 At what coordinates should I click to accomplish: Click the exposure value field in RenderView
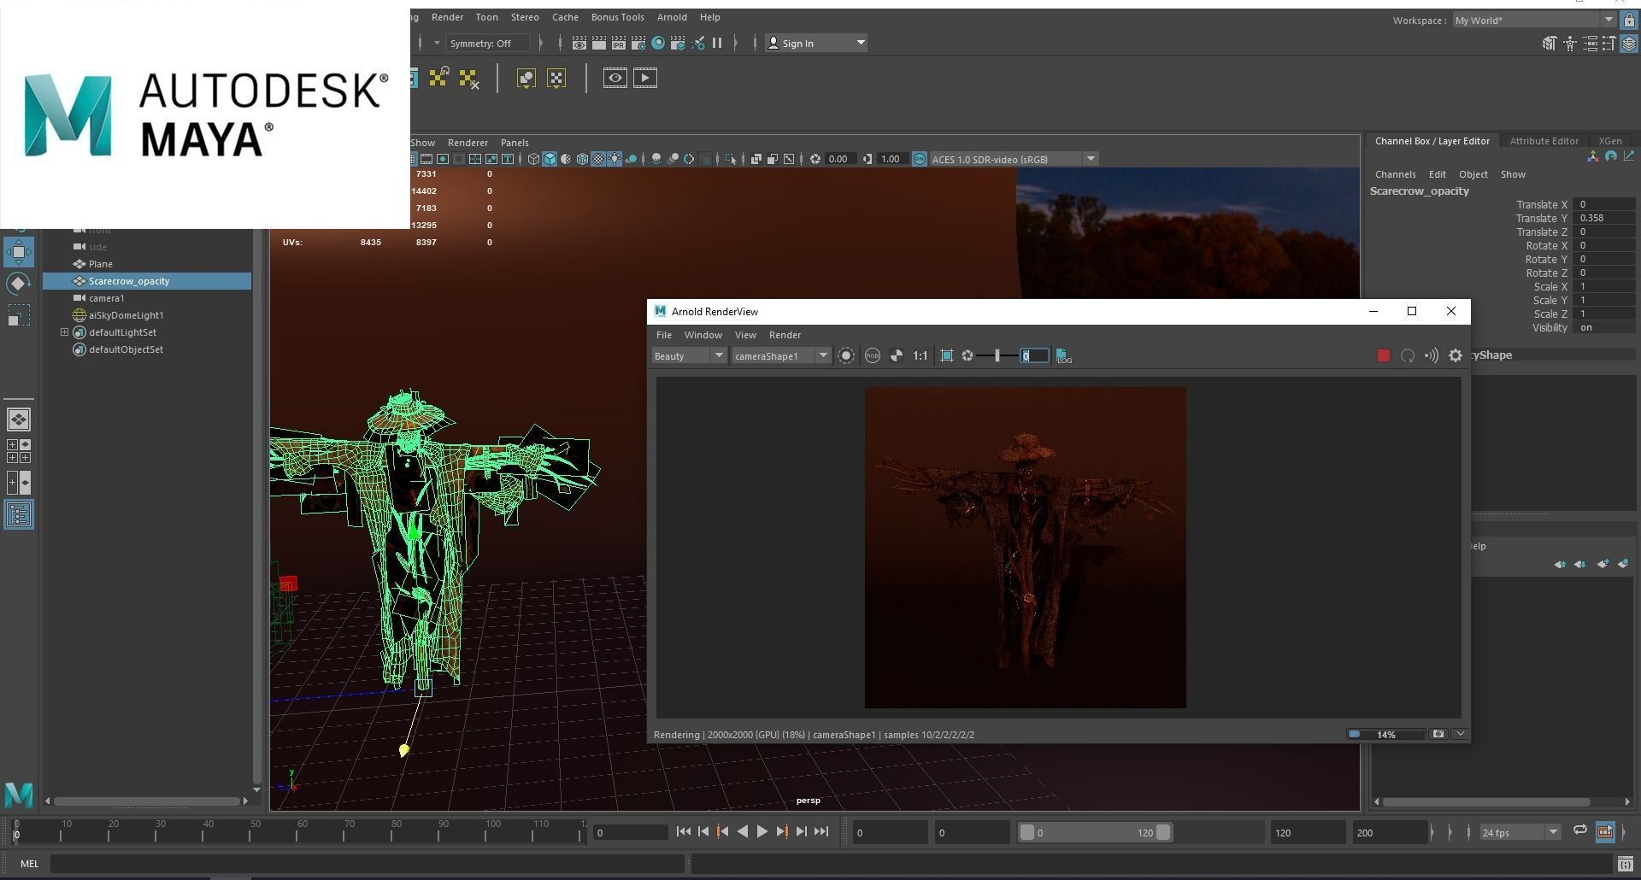tap(1033, 355)
